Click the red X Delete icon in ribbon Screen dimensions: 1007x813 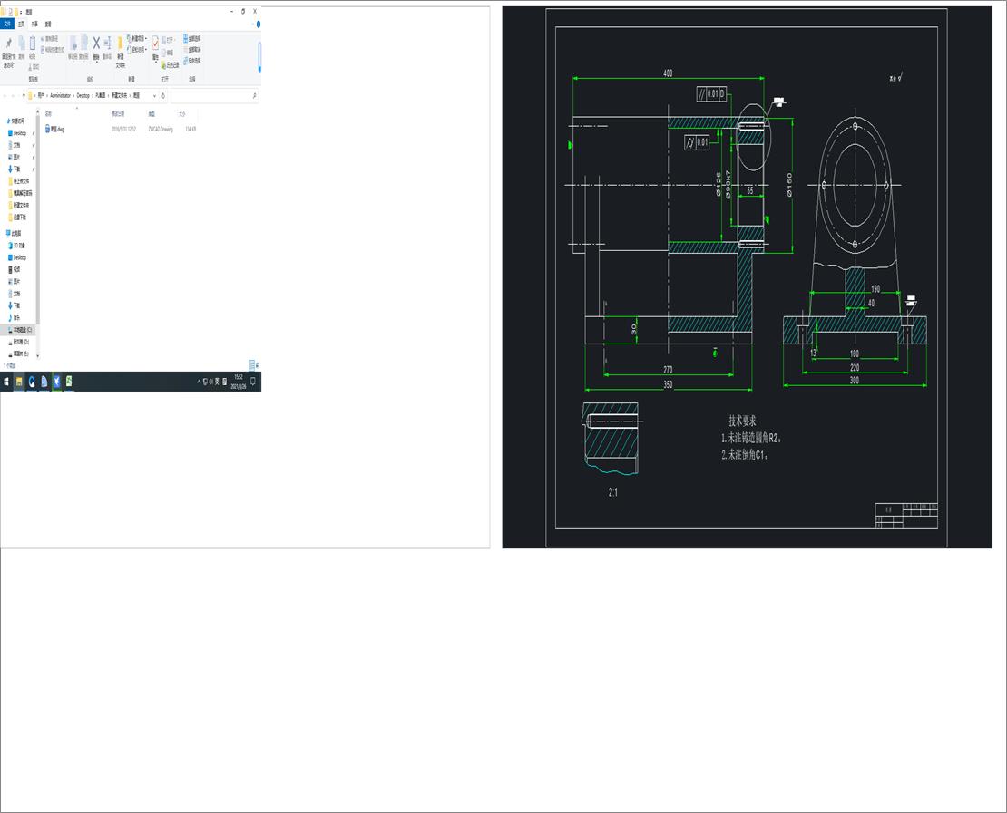tap(96, 44)
